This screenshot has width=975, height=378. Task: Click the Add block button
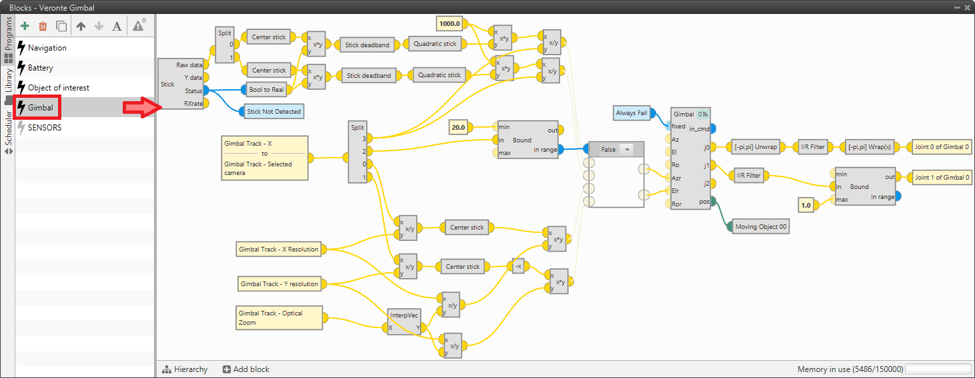[x=246, y=369]
